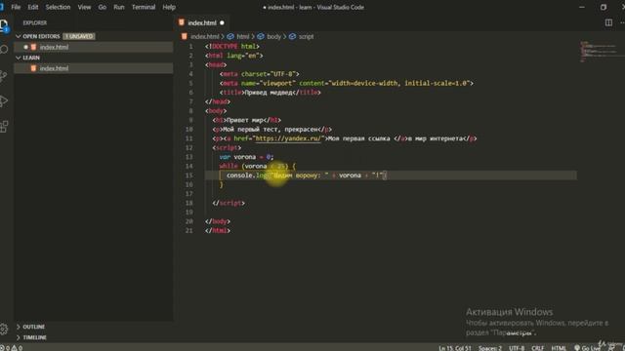Screen dimensions: 625x351
Task: Click errors and warnings count in status bar
Action: click(x=12, y=348)
